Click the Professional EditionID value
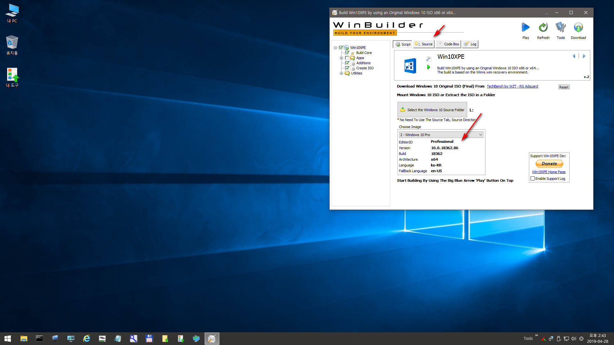614x345 pixels. (442, 142)
